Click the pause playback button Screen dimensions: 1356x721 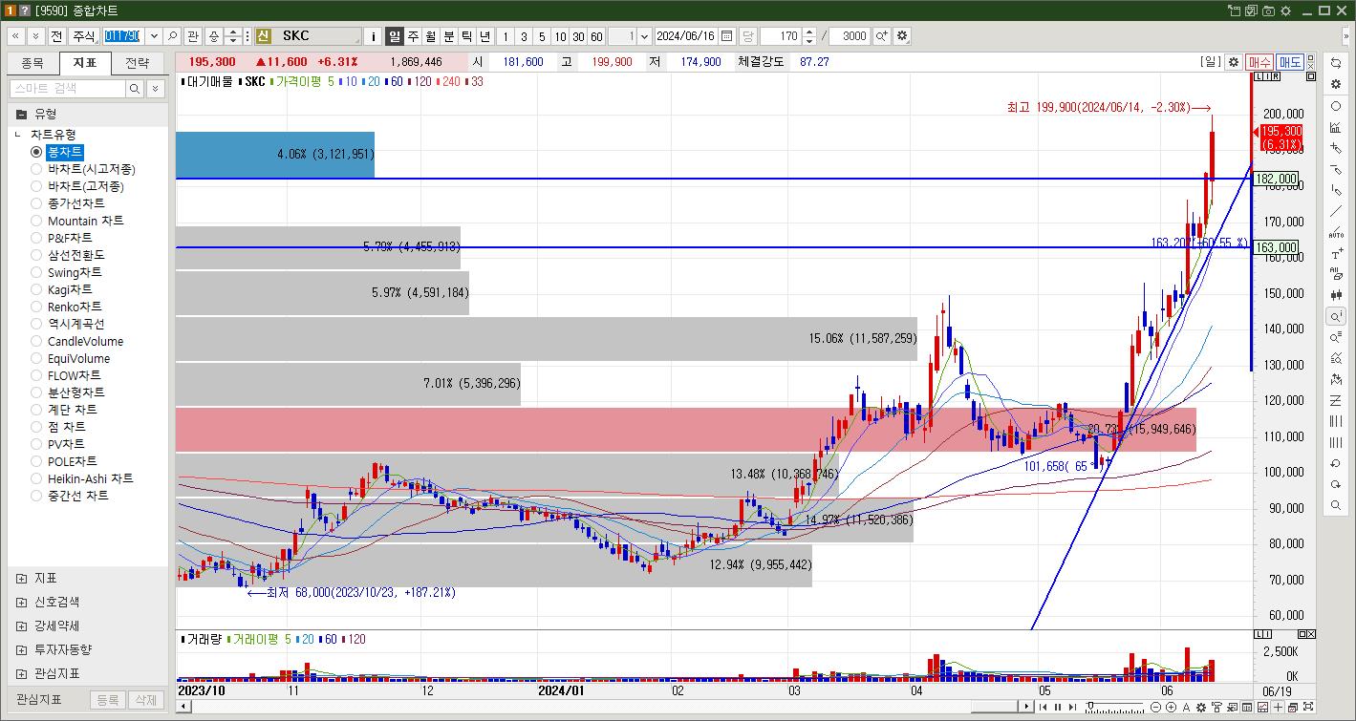[x=1057, y=707]
